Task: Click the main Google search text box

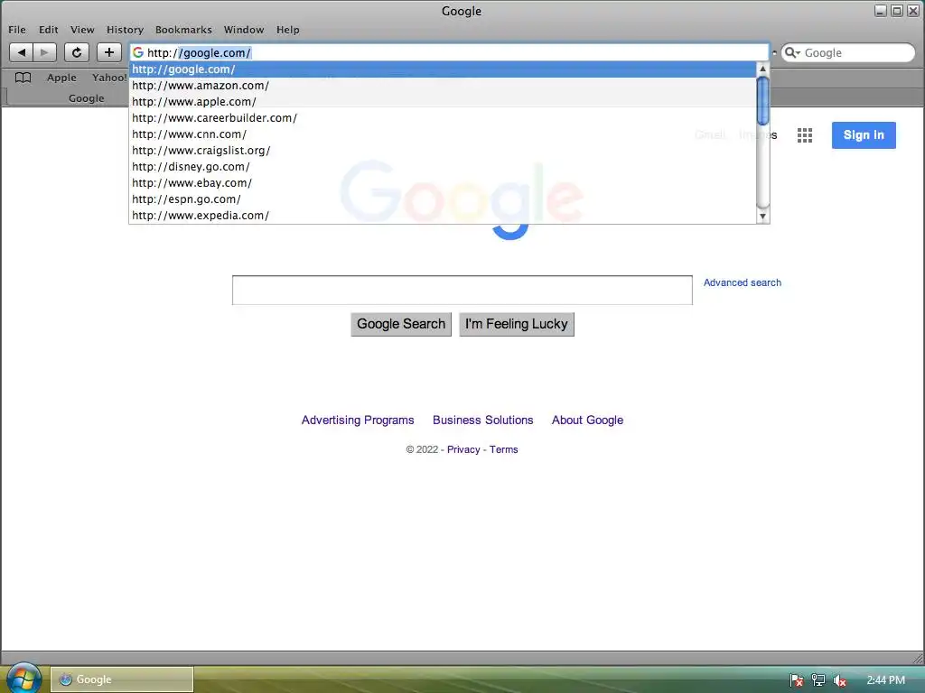Action: [x=462, y=290]
